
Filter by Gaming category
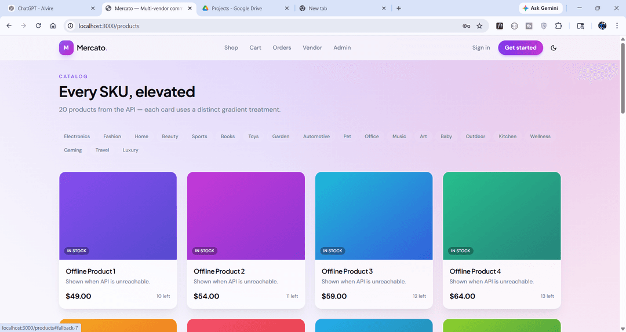click(x=72, y=150)
